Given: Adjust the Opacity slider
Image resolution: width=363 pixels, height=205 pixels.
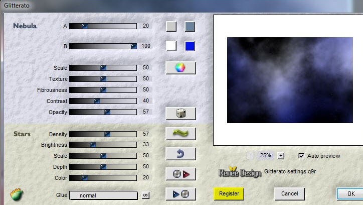Looking at the screenshot, I should pos(103,112).
